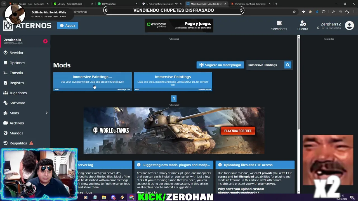Click the World of Tanks ad banner image
This screenshot has height=201, width=358.
[174, 131]
